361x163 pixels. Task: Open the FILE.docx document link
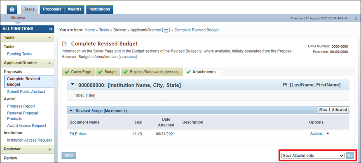(x=78, y=134)
